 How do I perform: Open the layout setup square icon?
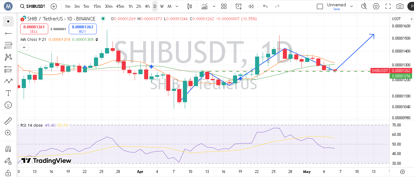[320, 6]
